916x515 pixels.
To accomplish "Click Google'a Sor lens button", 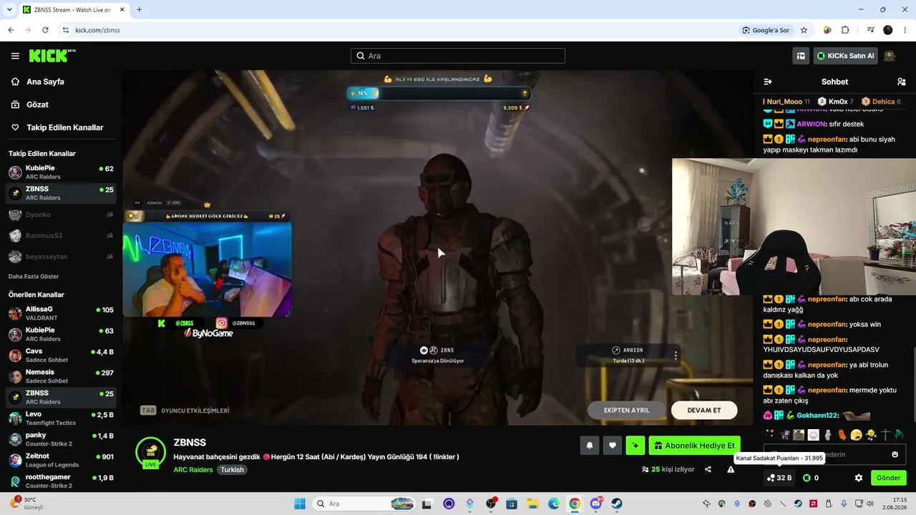I will pyautogui.click(x=766, y=30).
